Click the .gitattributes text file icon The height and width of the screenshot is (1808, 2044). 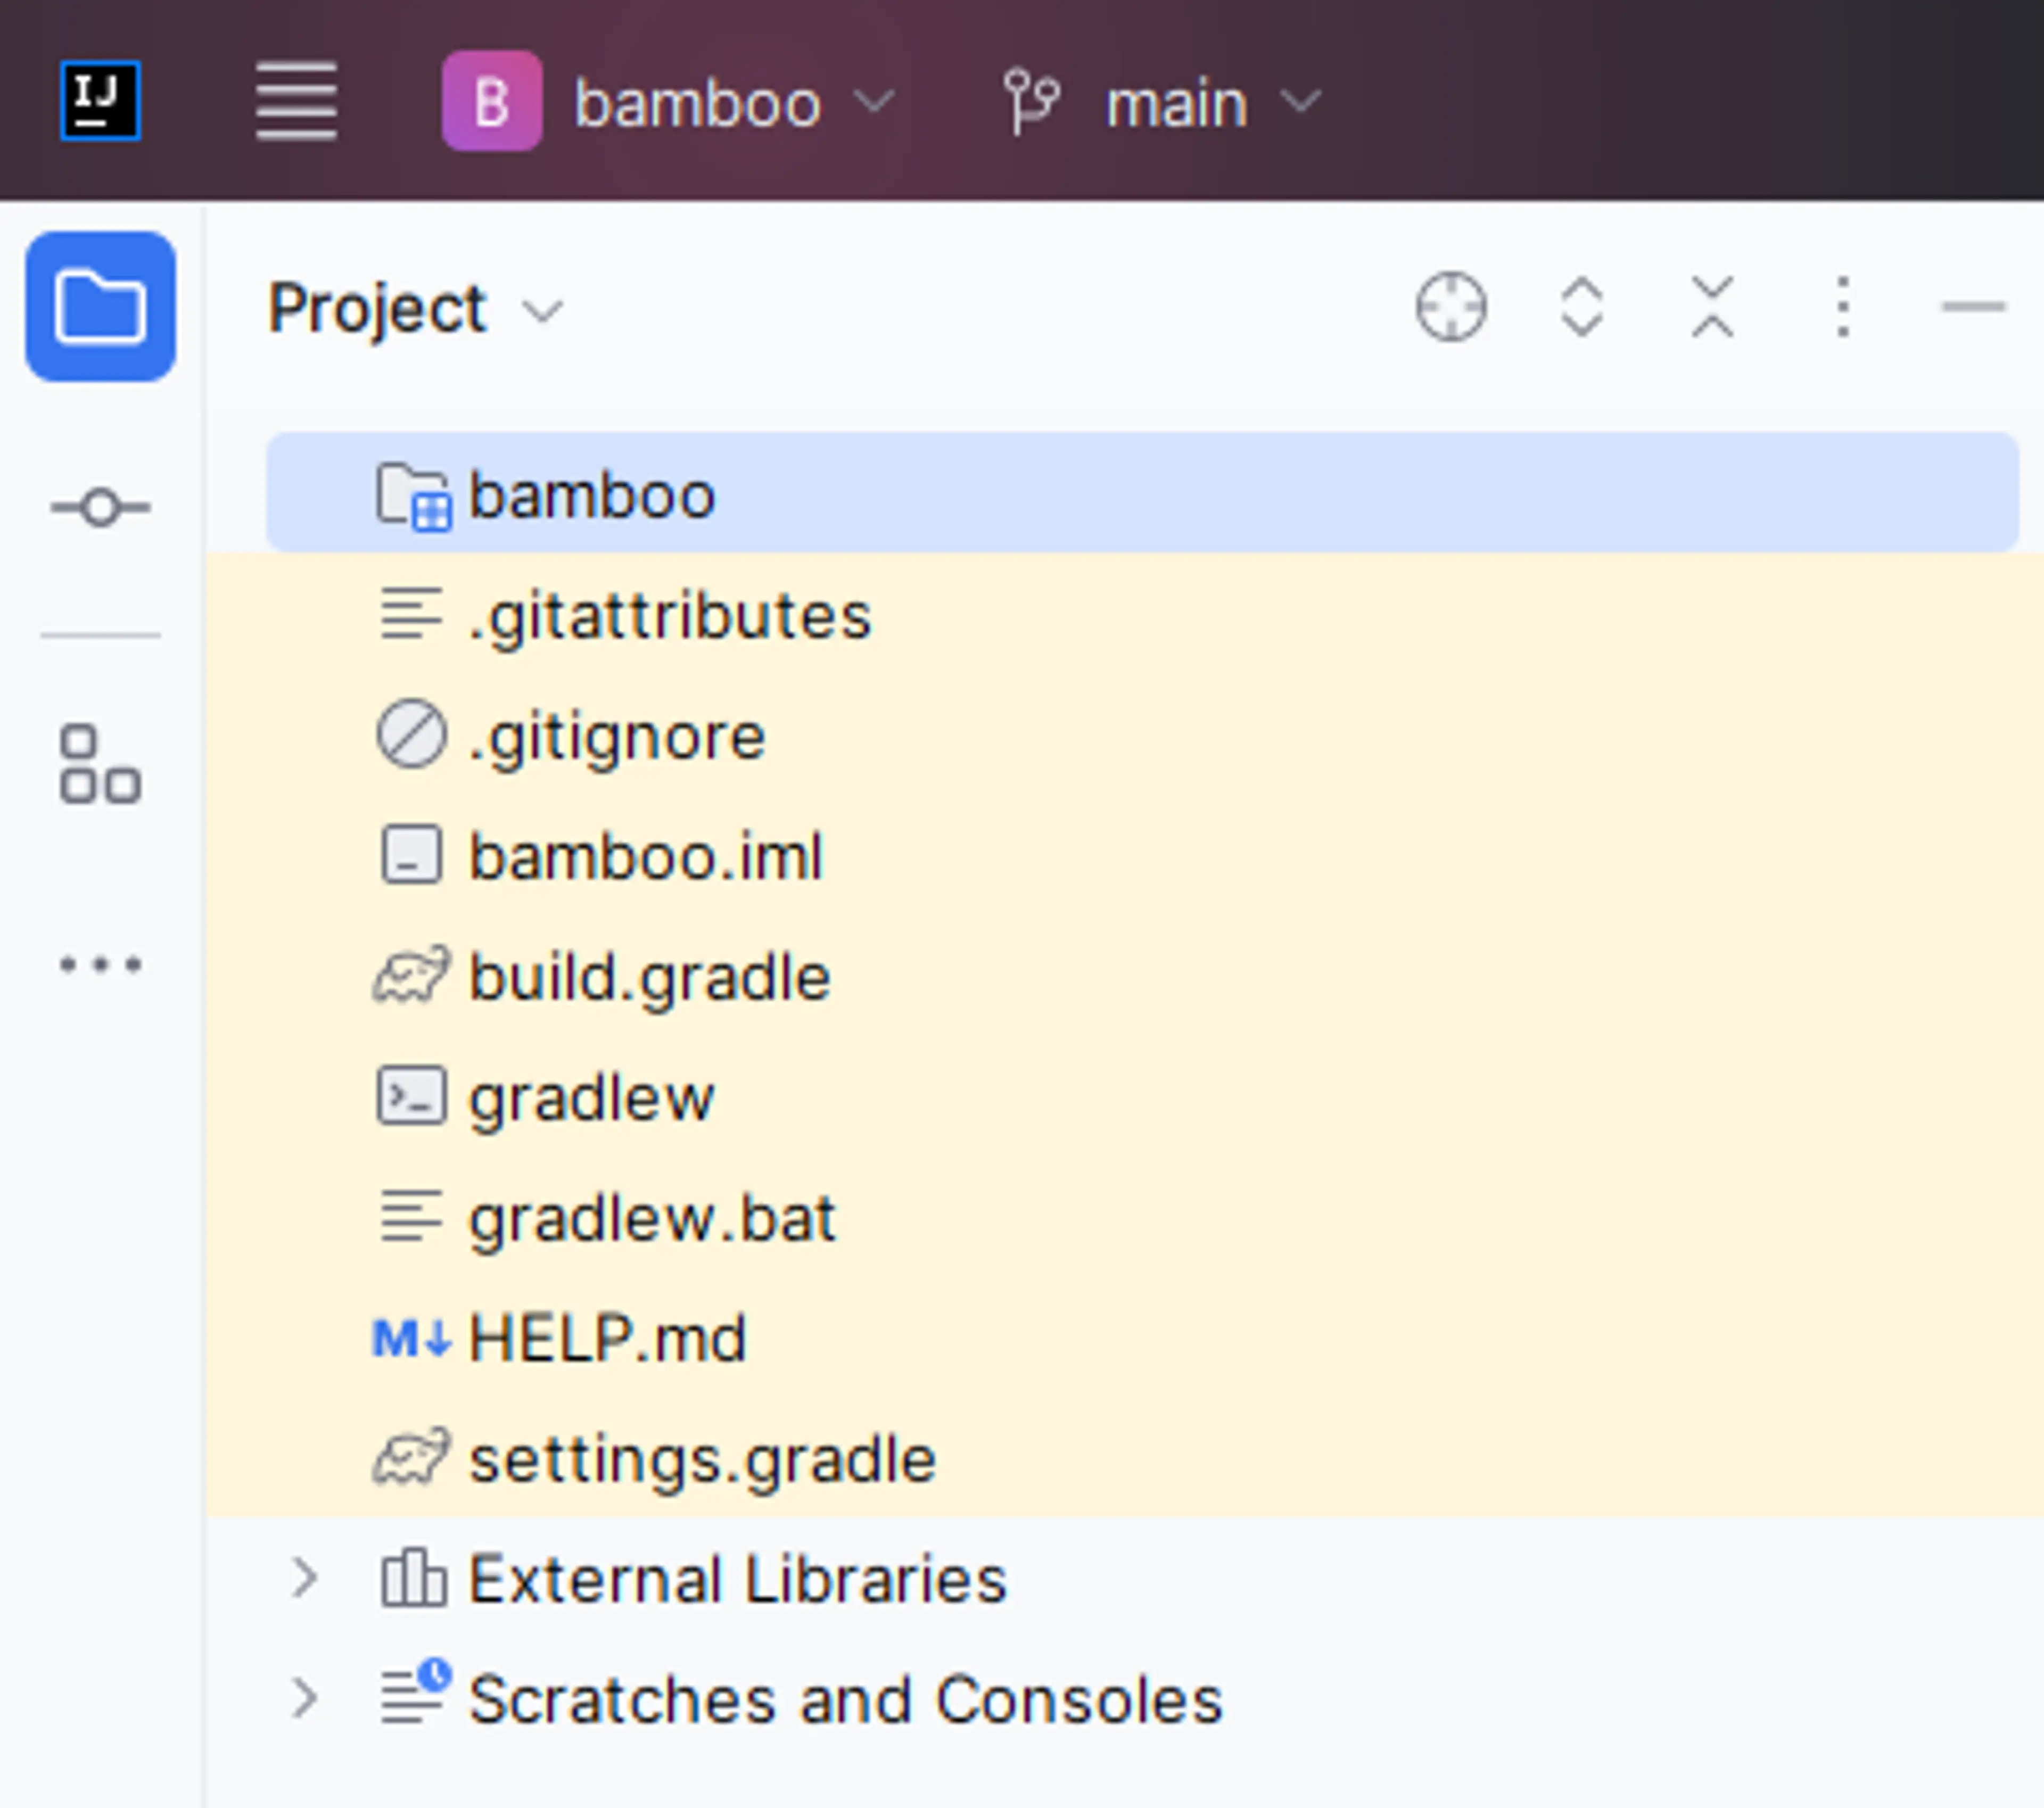pyautogui.click(x=411, y=613)
